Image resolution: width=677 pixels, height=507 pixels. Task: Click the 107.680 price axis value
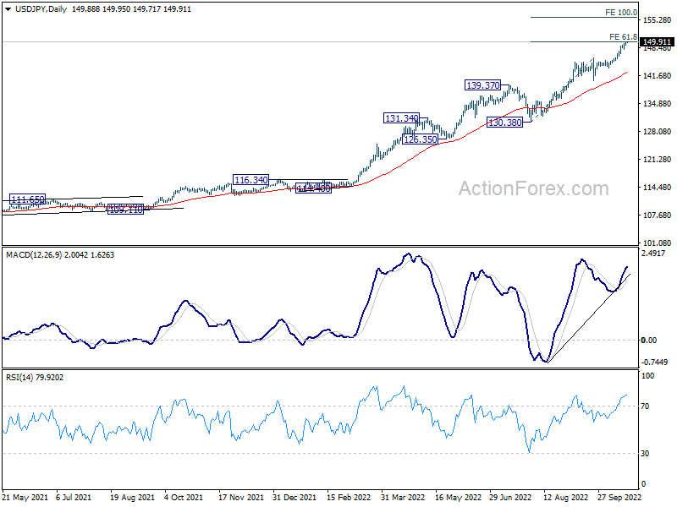point(657,215)
